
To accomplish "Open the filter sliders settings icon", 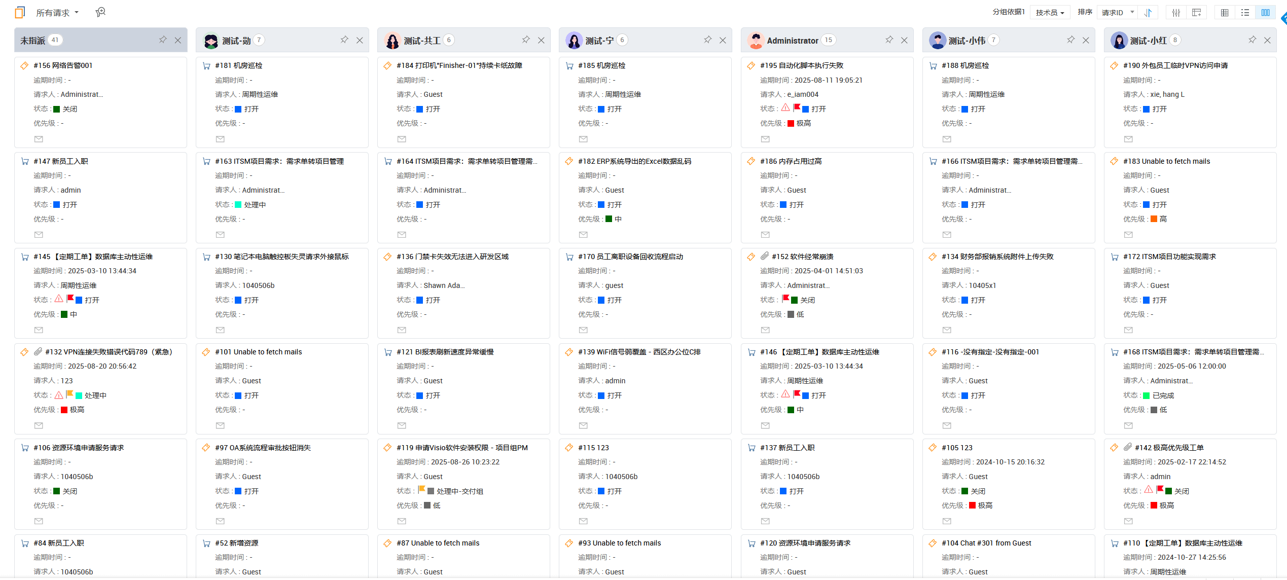I will pos(1176,13).
